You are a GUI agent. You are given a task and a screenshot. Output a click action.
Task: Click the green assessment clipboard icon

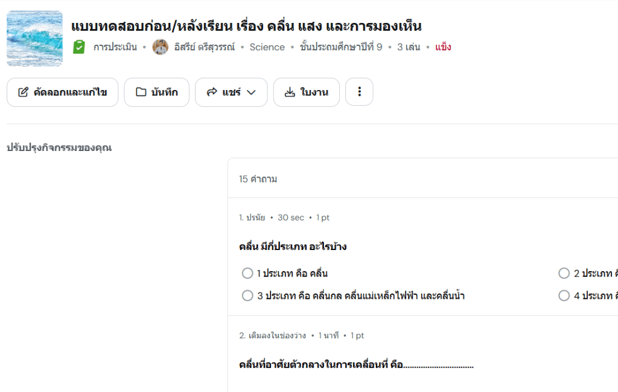(x=79, y=47)
